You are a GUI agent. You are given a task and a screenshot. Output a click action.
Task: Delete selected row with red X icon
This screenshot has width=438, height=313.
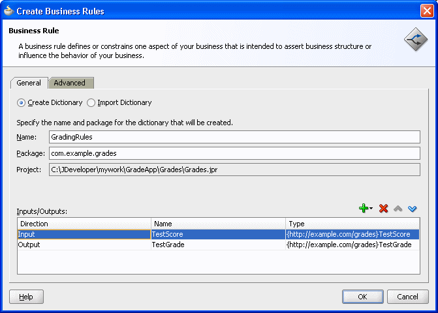(384, 209)
